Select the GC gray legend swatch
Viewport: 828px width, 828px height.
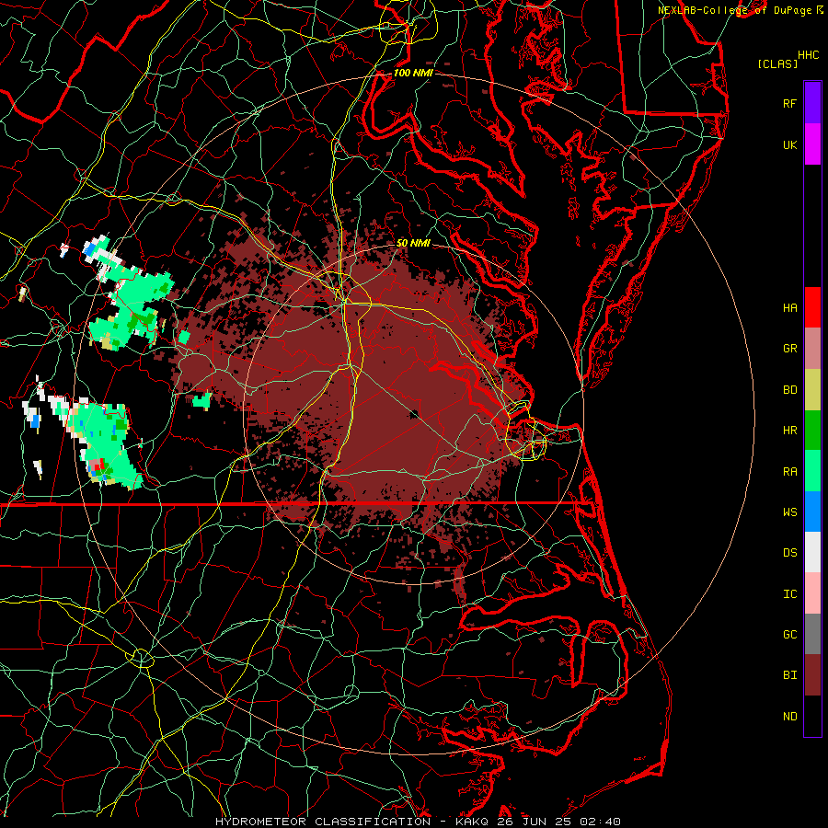[x=812, y=634]
